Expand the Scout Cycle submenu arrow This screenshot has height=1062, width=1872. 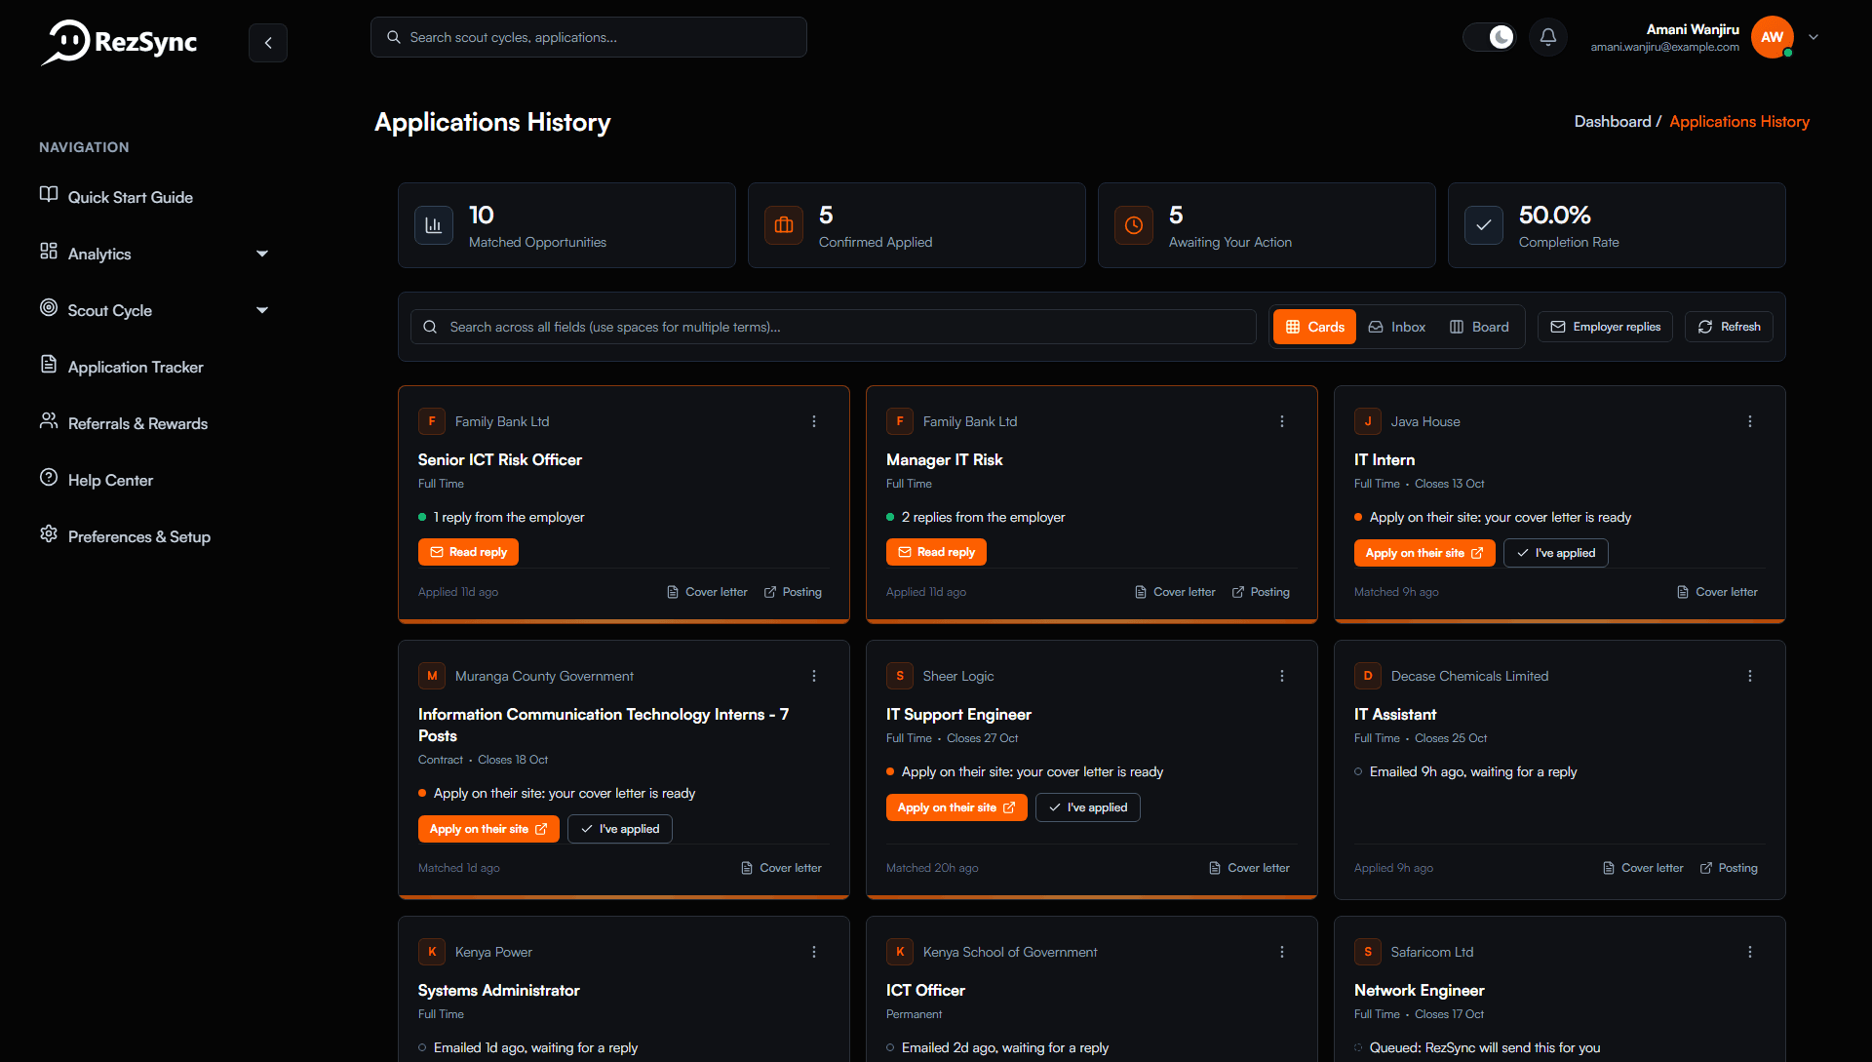(x=262, y=310)
